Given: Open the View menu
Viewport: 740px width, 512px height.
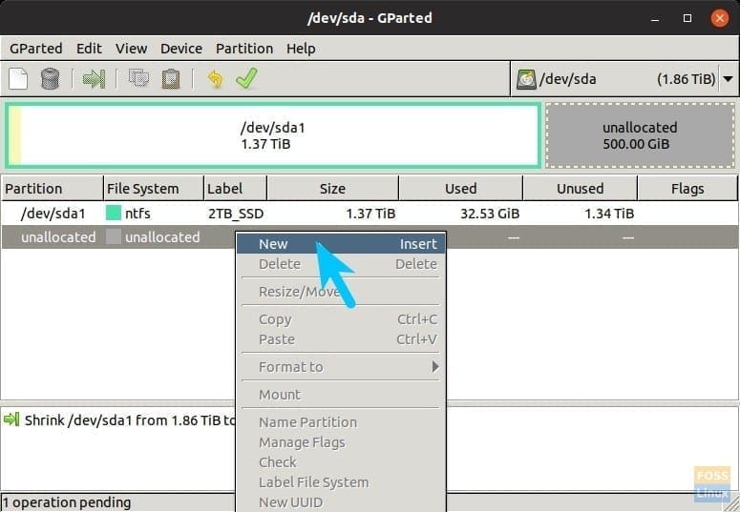Looking at the screenshot, I should (131, 49).
